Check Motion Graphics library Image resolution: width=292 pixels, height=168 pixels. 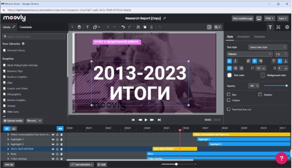tap(4, 100)
